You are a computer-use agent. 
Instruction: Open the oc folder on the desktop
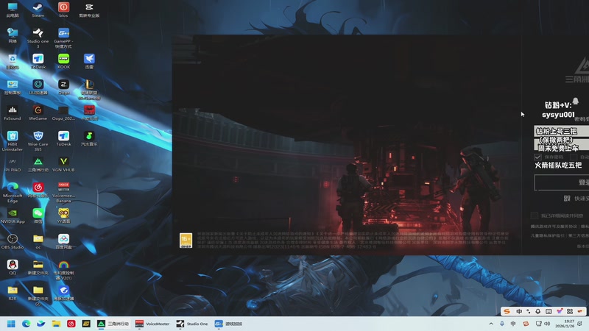point(38,241)
